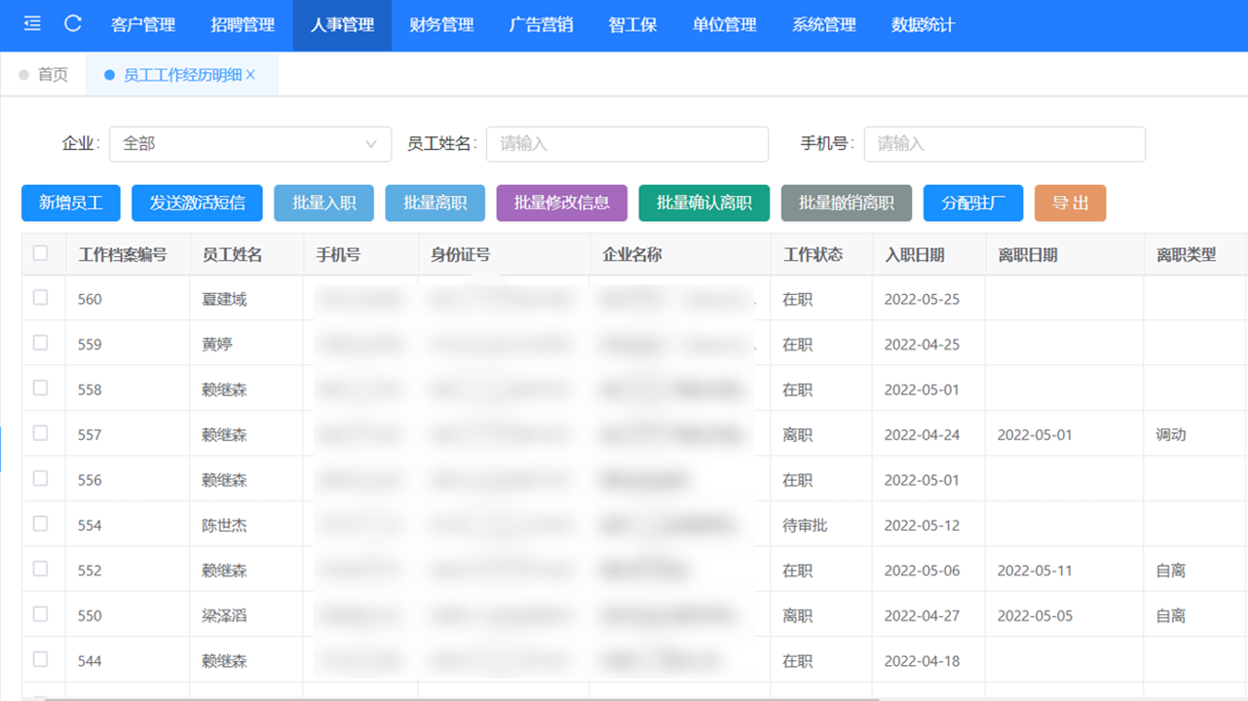Tick the checkbox for record 550
The height and width of the screenshot is (701, 1248).
click(41, 614)
